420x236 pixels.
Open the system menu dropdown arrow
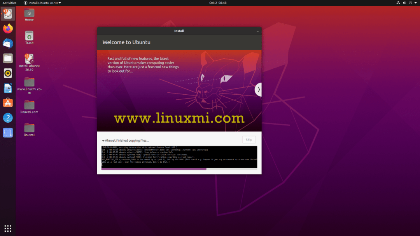pos(416,3)
